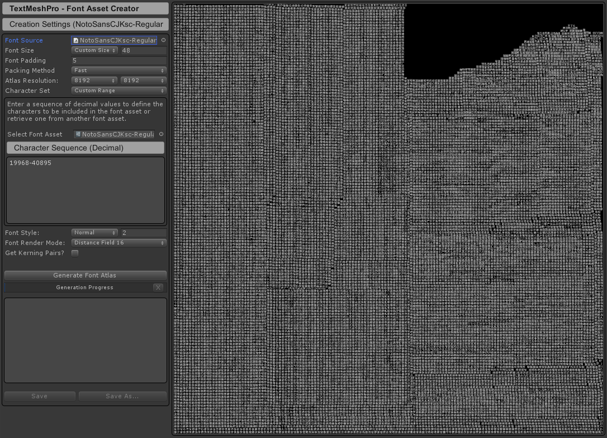Cancel generation with the X icon
The image size is (607, 438).
pos(158,287)
